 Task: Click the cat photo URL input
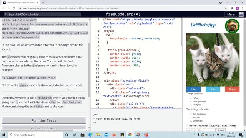[x=201, y=130]
